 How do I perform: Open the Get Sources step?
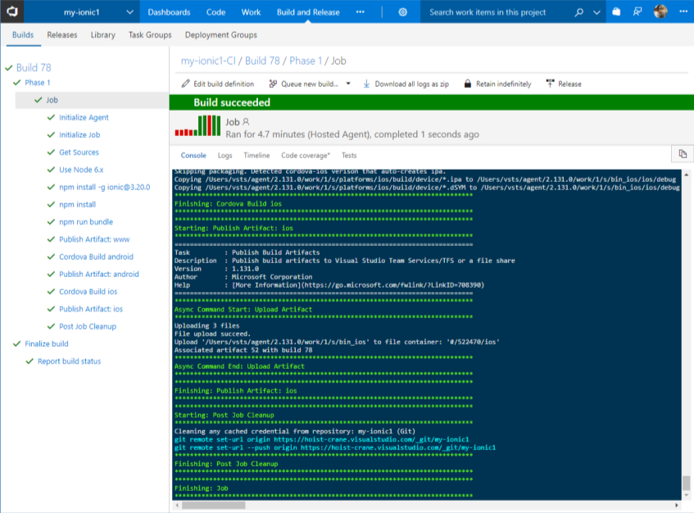(79, 152)
